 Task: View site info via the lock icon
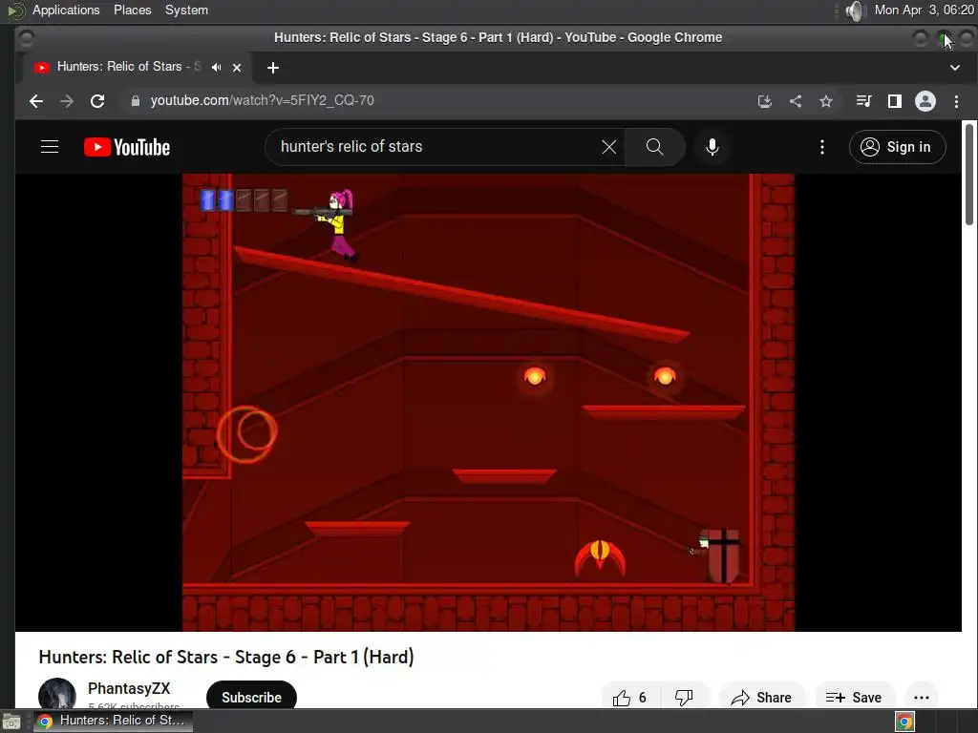pyautogui.click(x=136, y=101)
